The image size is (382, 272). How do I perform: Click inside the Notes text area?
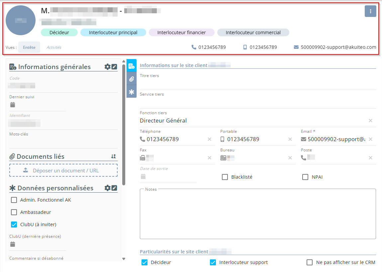[257, 214]
